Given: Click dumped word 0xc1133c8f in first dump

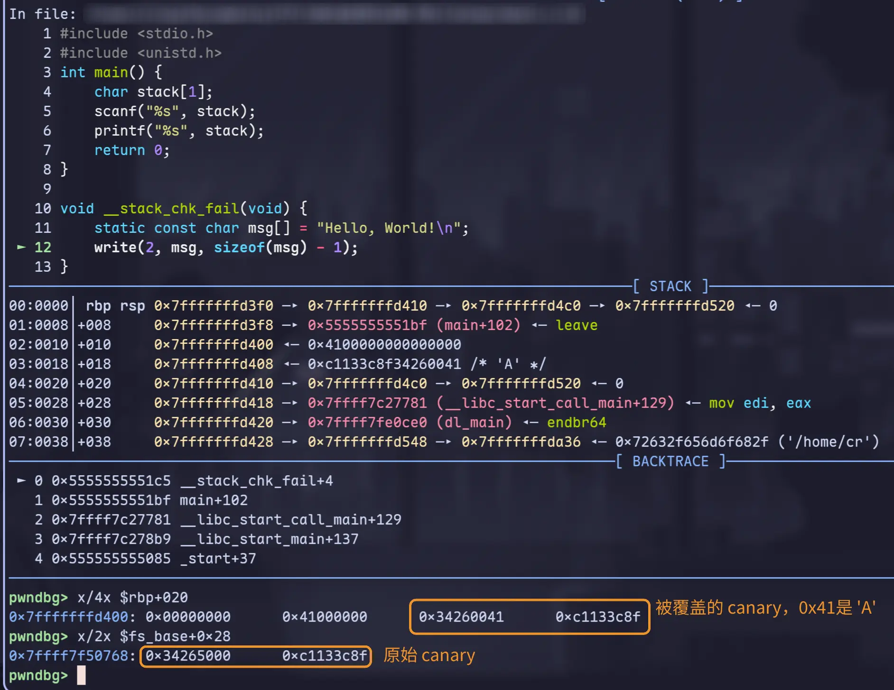Looking at the screenshot, I should coord(598,617).
